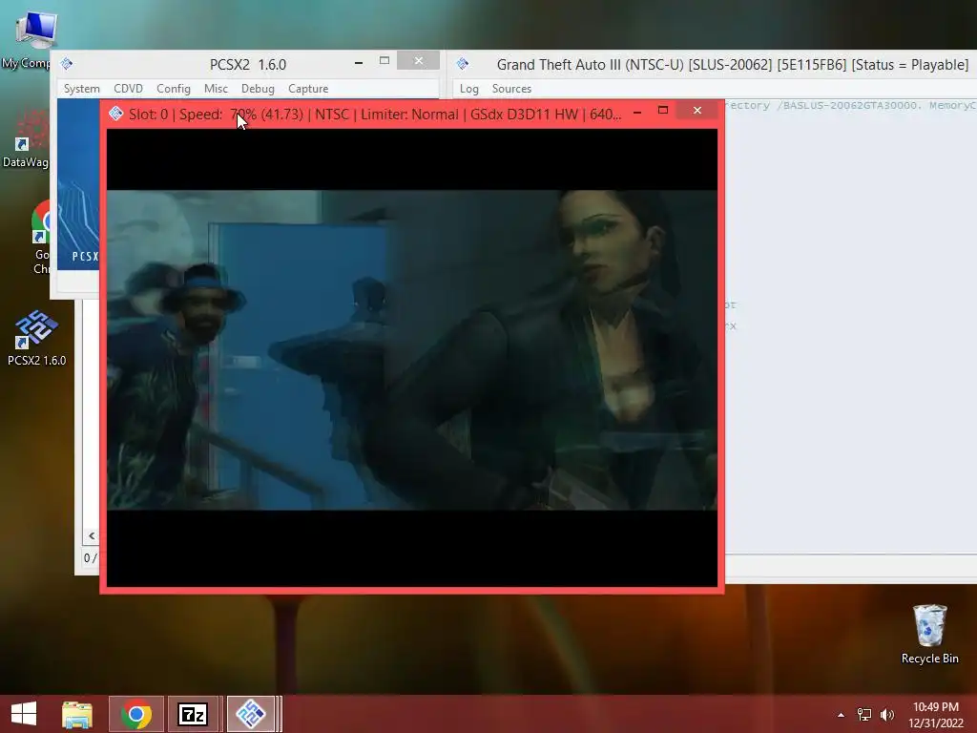
Task: Click the game video display area
Action: pyautogui.click(x=412, y=358)
